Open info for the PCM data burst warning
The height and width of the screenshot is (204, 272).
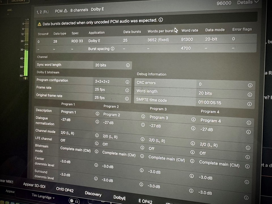coord(161,20)
